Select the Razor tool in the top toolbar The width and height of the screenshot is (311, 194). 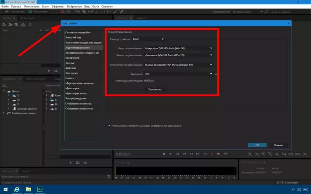pos(84,12)
